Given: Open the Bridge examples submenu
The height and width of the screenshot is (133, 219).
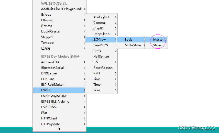Looking at the screenshot, I should (x=59, y=15).
